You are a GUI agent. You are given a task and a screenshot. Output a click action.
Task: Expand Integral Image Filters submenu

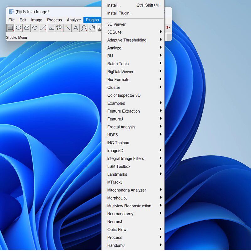tap(133, 158)
